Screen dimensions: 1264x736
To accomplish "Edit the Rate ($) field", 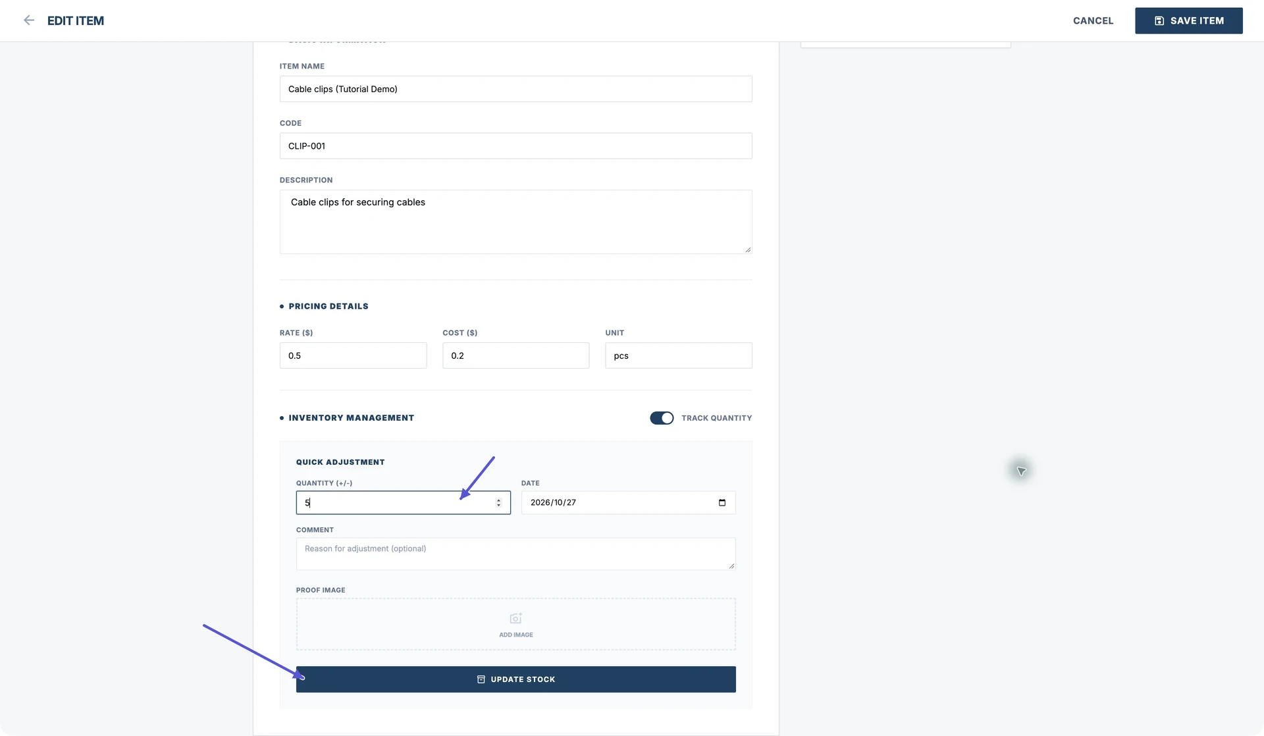I will pyautogui.click(x=353, y=355).
